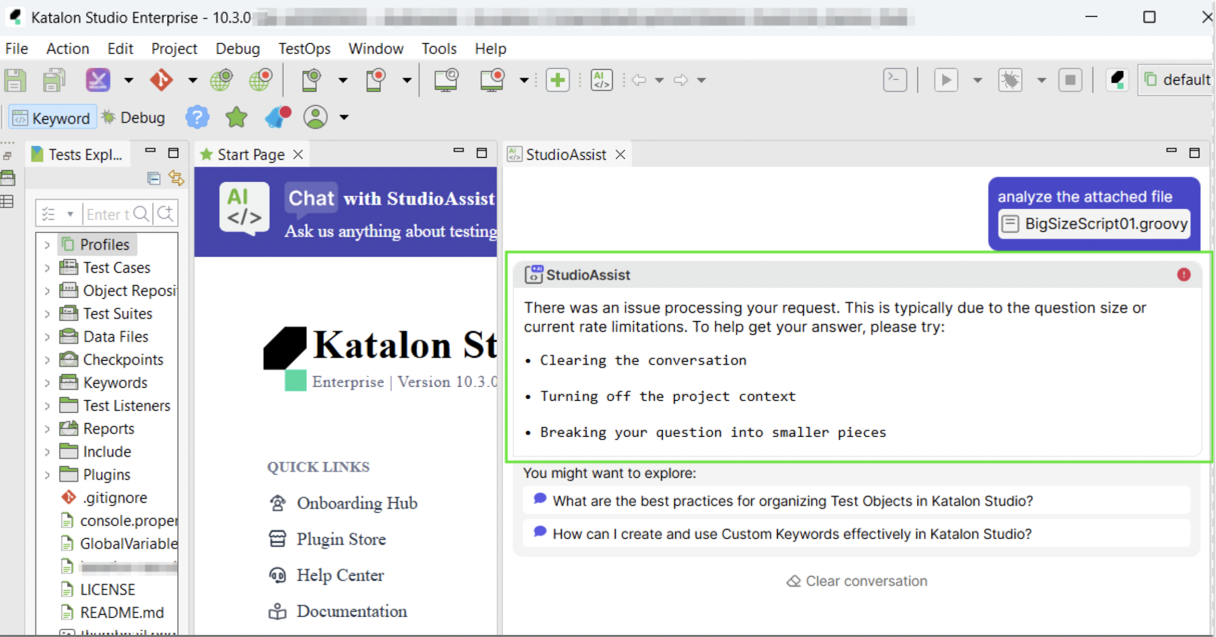1216x637 pixels.
Task: Click the blue tag notification icon
Action: 278,117
